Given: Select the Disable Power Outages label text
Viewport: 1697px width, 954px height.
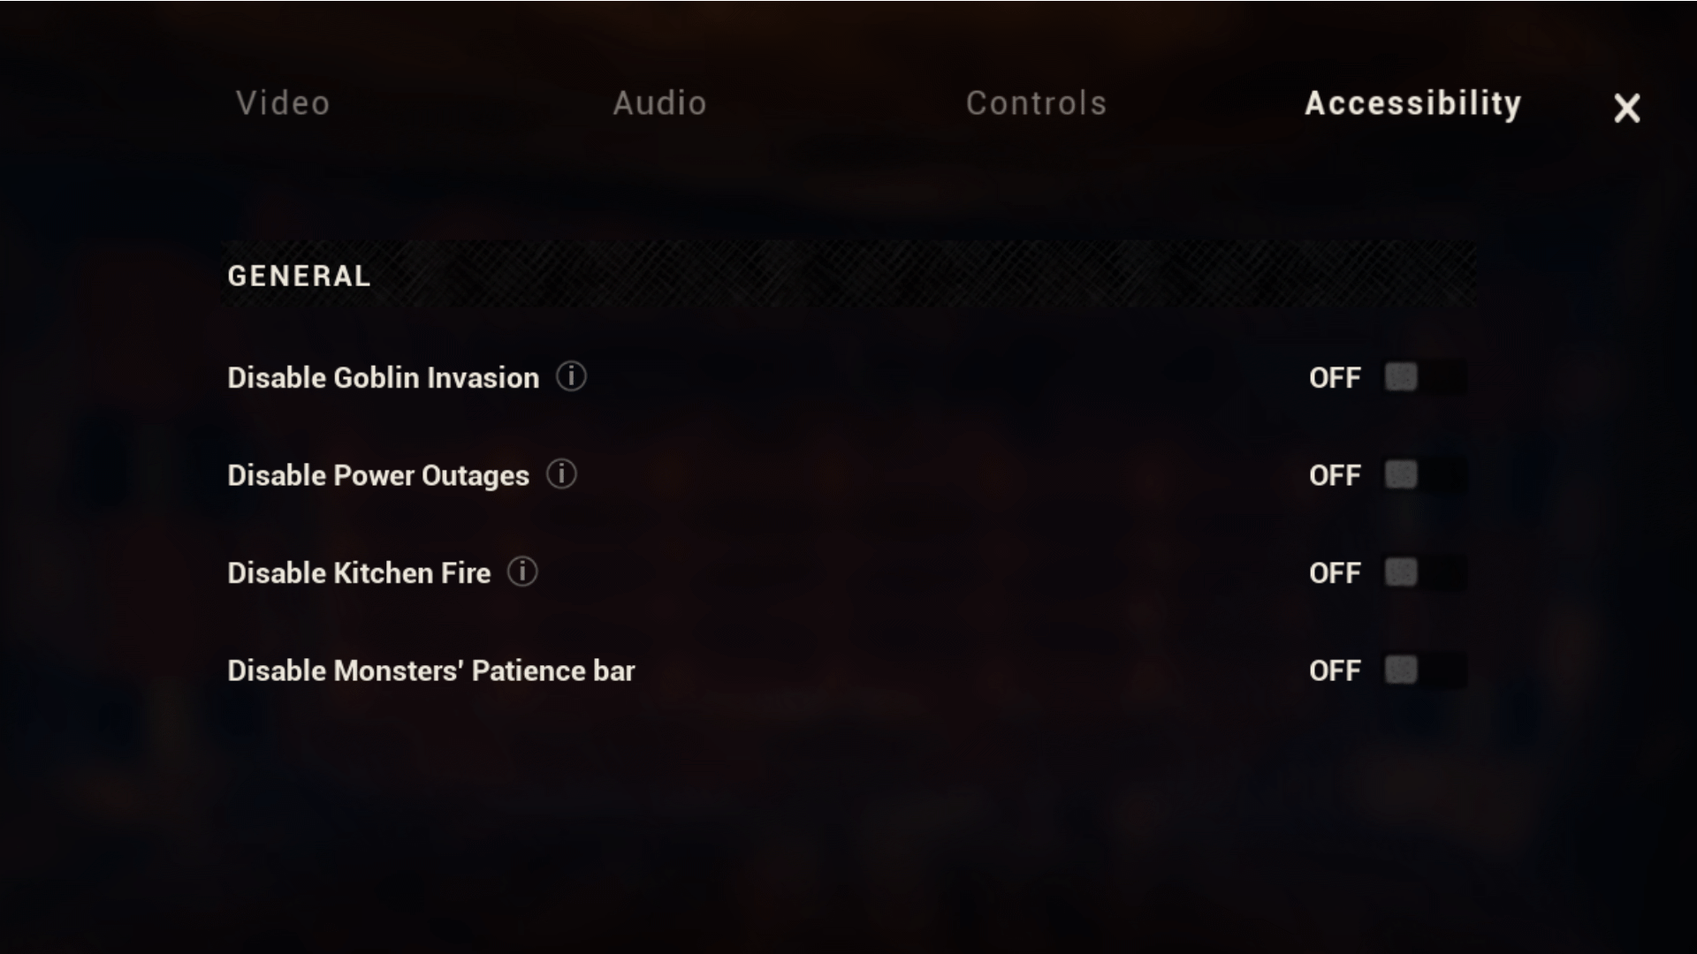Looking at the screenshot, I should pos(377,476).
